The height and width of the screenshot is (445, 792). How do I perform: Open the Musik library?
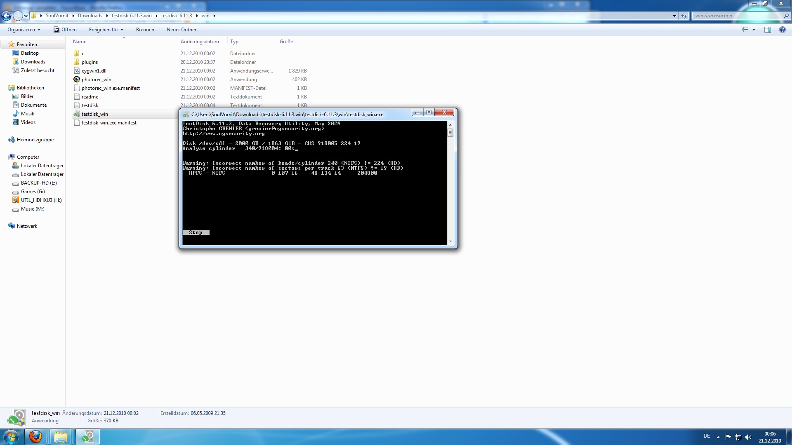[x=28, y=114]
